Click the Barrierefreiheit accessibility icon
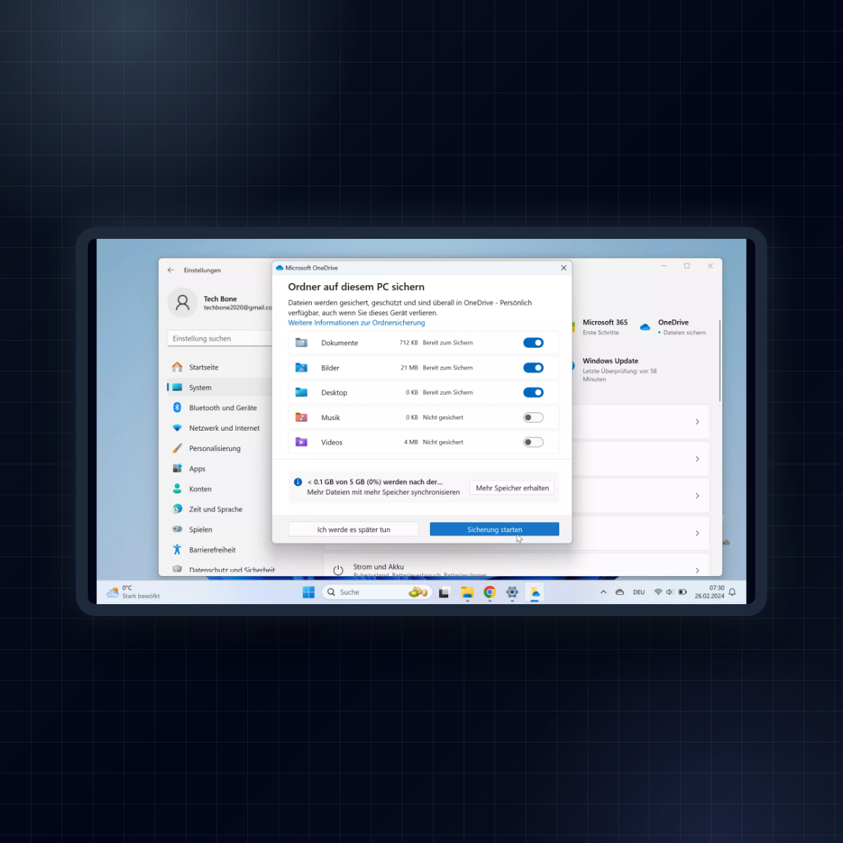Viewport: 843px width, 843px height. pos(177,550)
